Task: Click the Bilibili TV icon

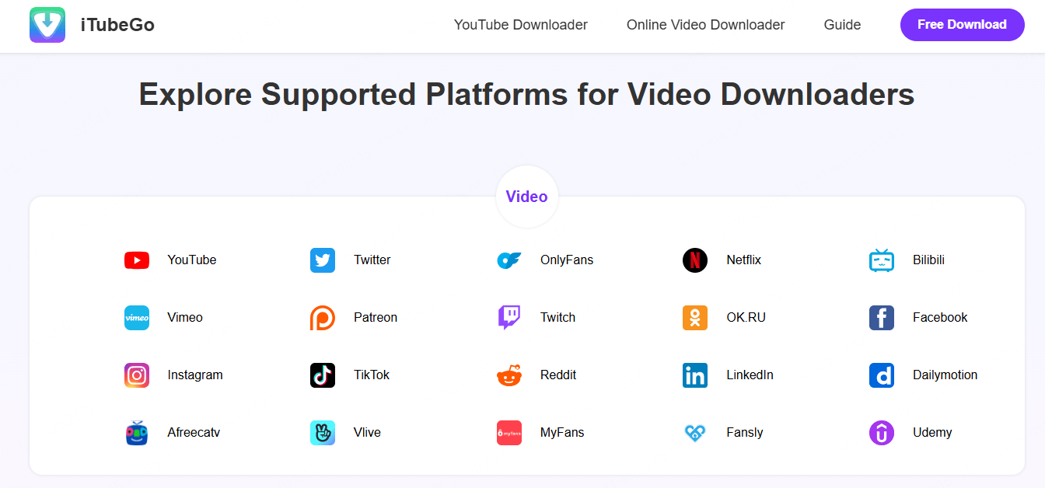Action: 882,260
